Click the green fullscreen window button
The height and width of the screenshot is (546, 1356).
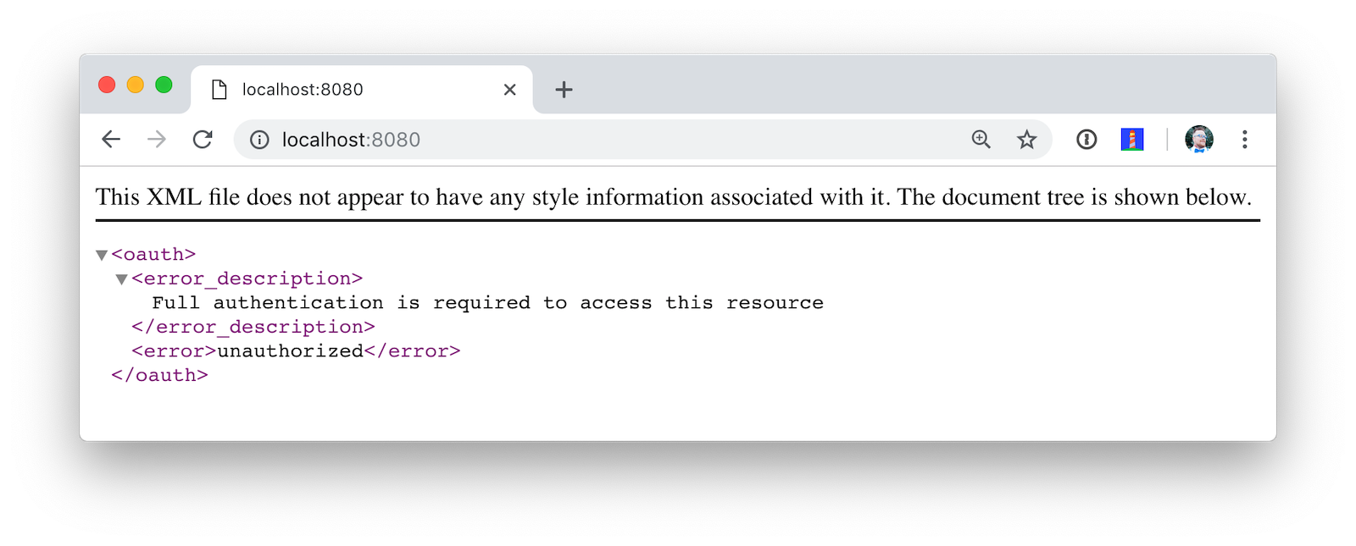pyautogui.click(x=164, y=85)
